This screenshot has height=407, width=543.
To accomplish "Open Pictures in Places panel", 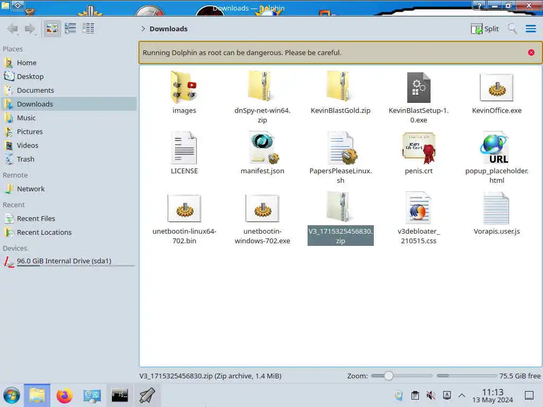I will [x=68, y=132].
